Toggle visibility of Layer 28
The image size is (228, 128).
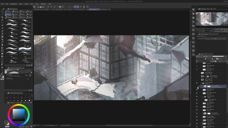(x=197, y=107)
